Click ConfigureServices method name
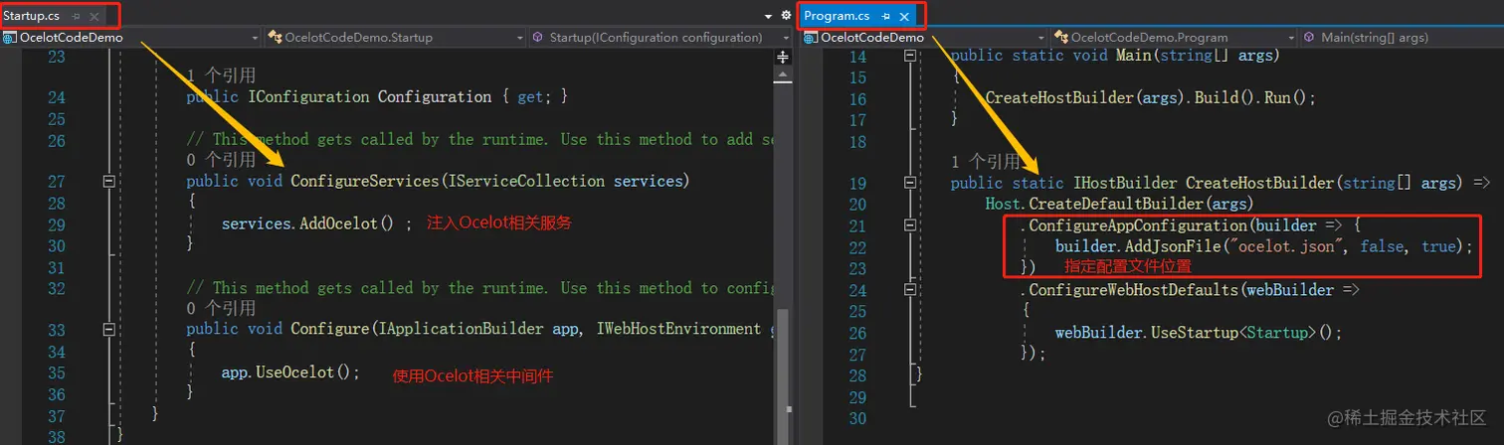This screenshot has height=445, width=1504. [365, 181]
